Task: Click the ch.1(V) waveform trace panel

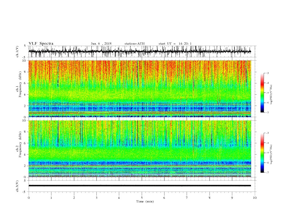Action: coord(140,52)
